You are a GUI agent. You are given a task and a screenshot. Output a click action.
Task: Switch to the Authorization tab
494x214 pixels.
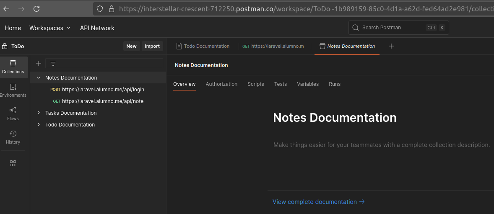pos(221,84)
